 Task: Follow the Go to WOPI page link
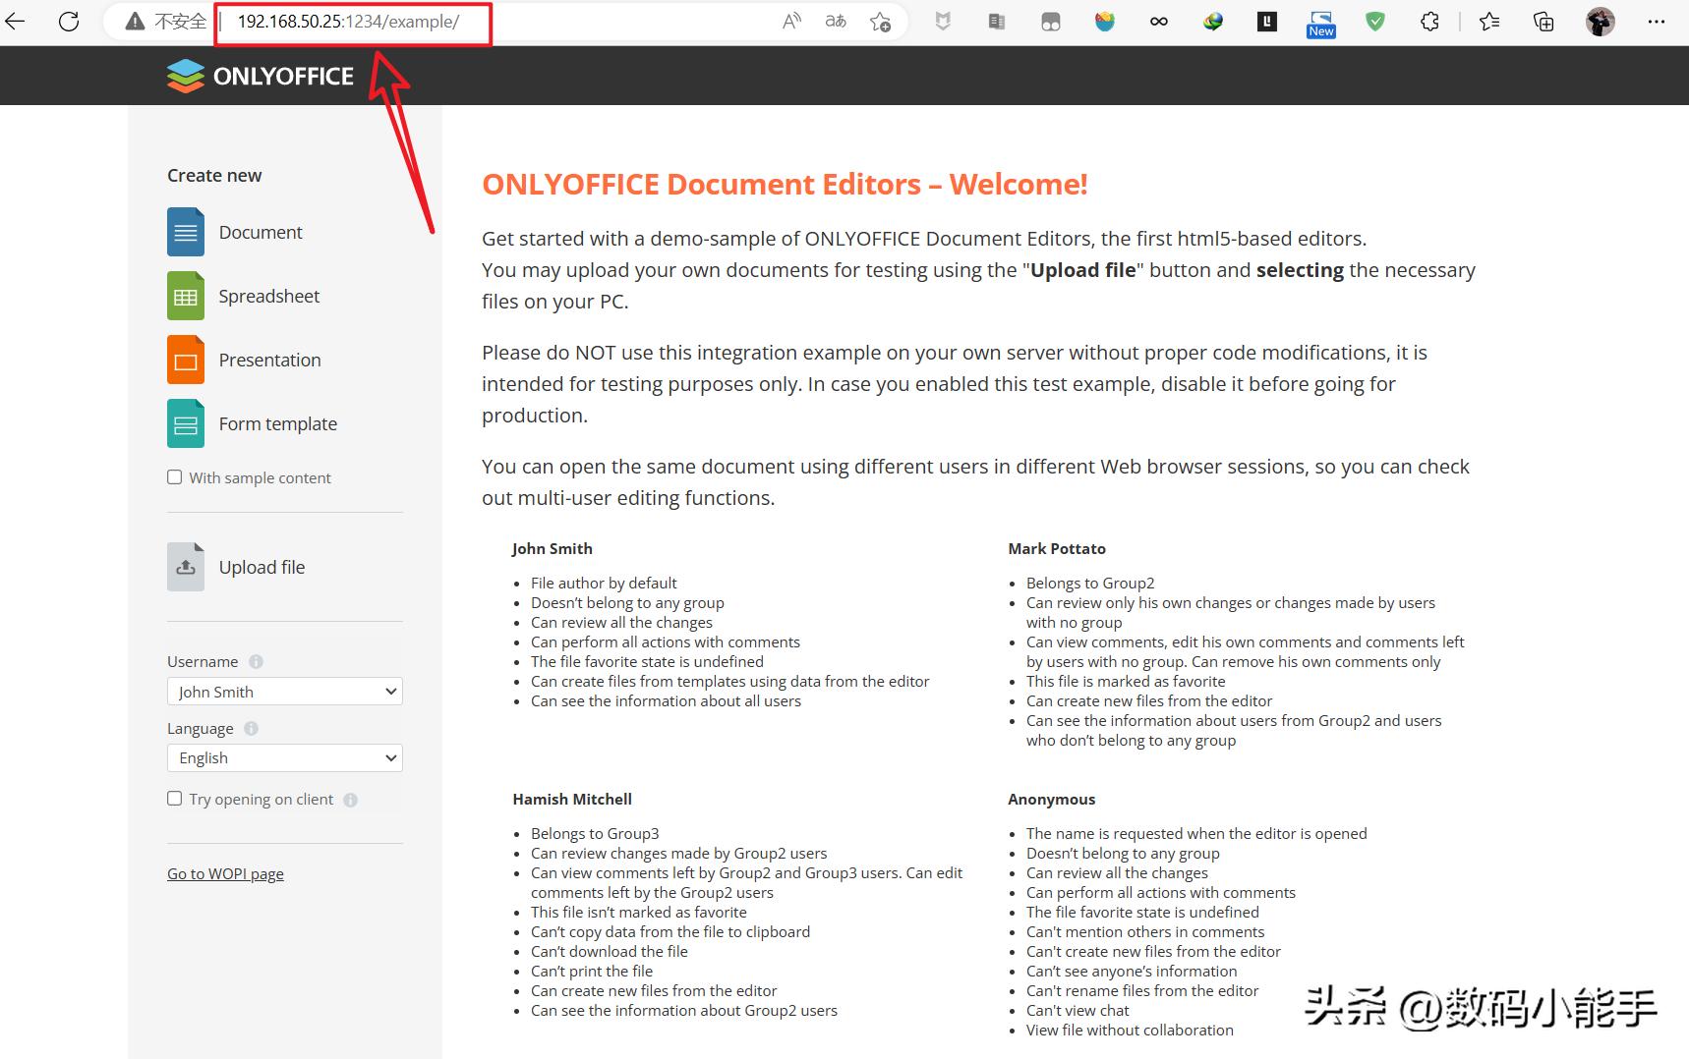click(x=225, y=873)
